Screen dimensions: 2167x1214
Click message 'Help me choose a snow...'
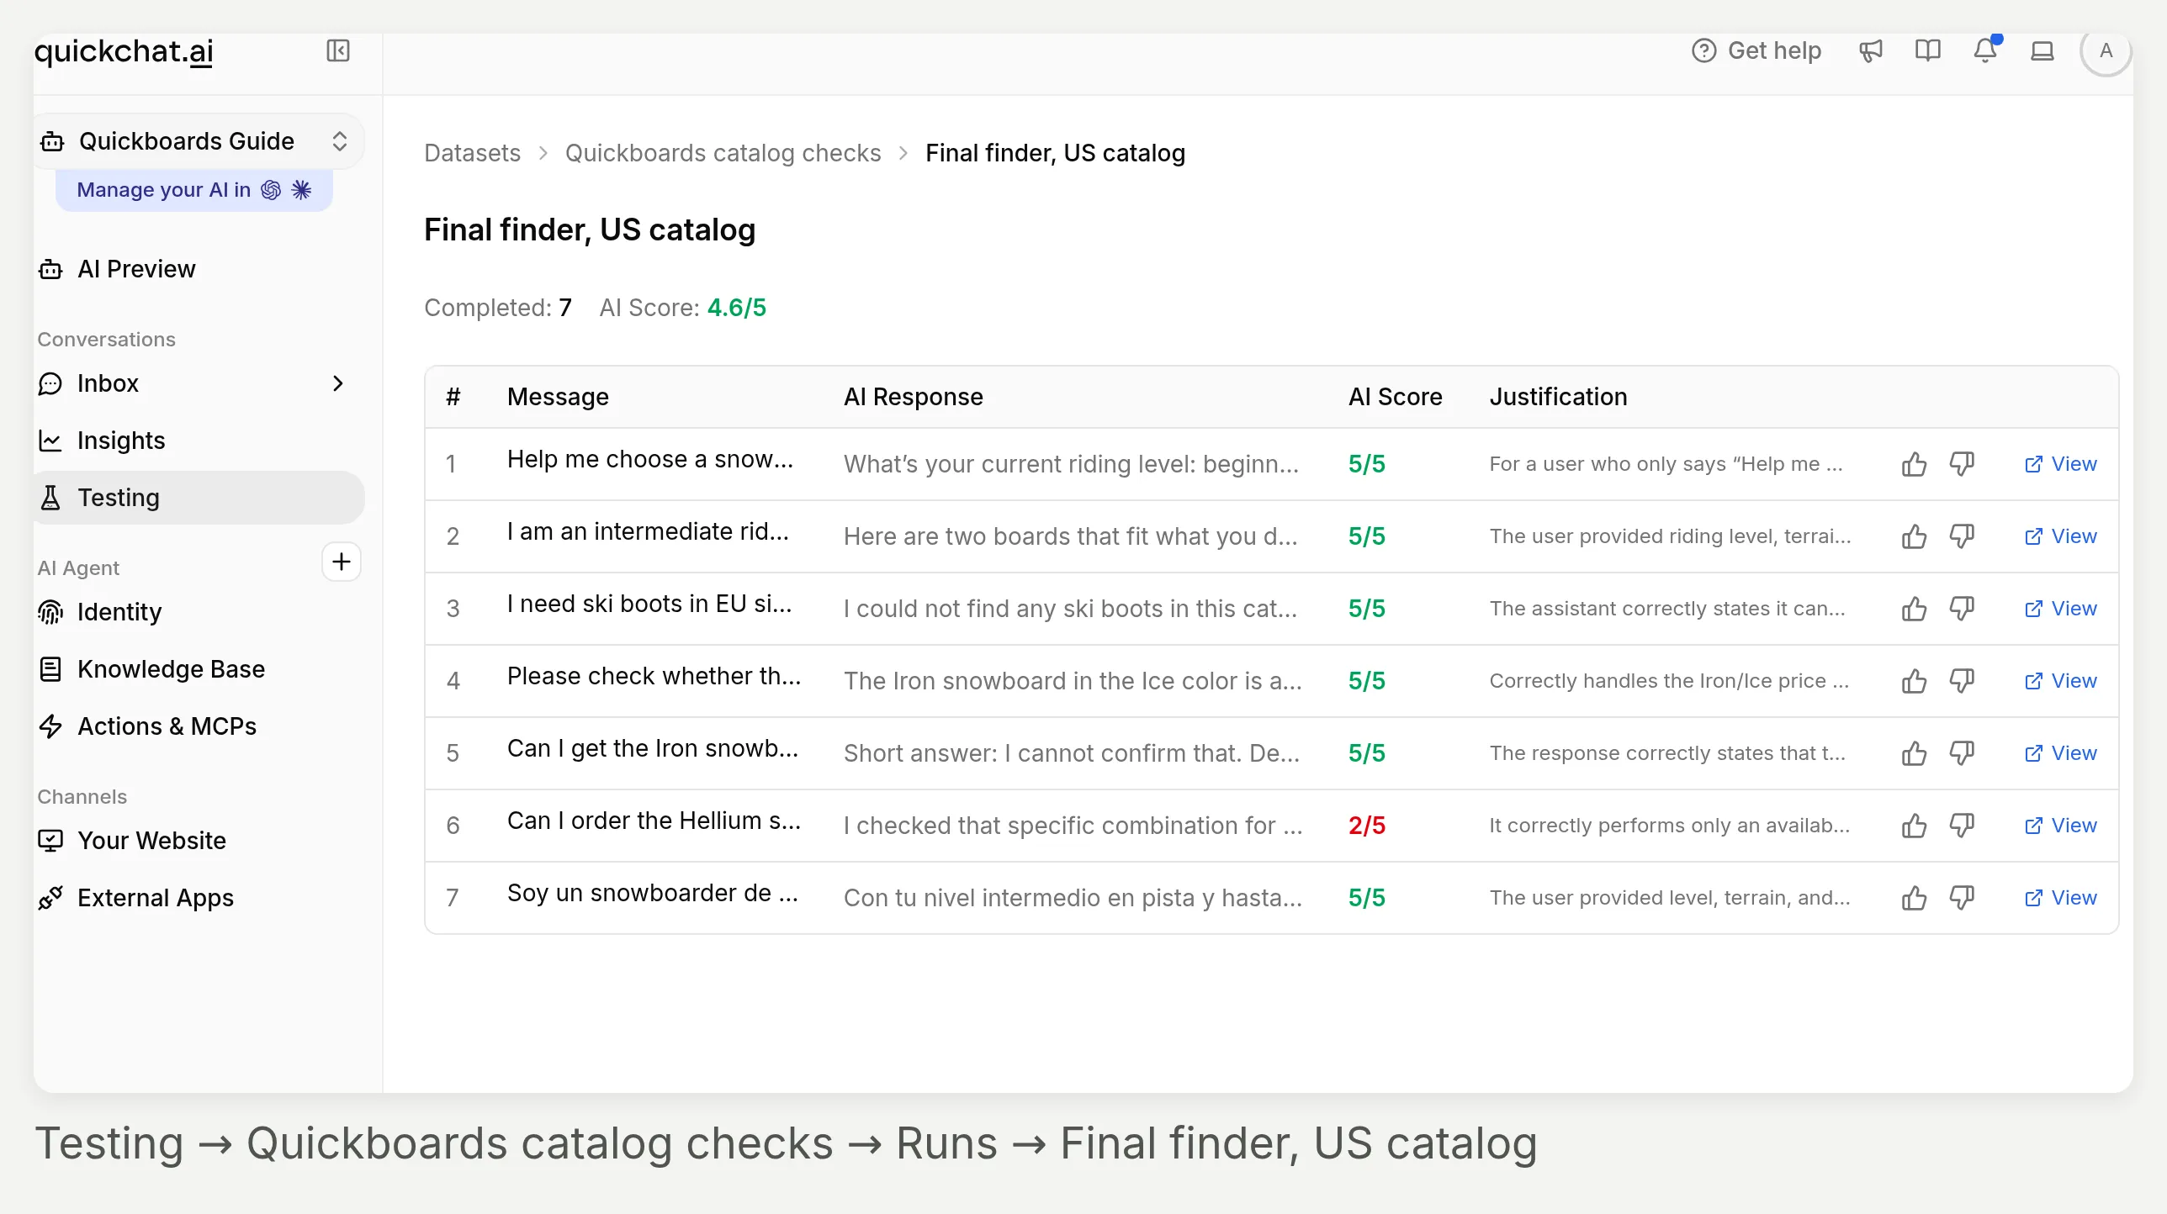point(649,460)
